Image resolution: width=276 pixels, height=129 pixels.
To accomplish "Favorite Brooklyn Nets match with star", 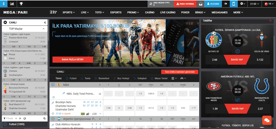I will 53,114.
